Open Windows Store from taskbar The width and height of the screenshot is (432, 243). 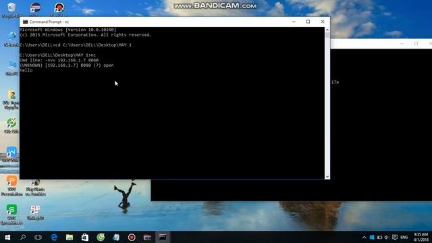(x=85, y=237)
